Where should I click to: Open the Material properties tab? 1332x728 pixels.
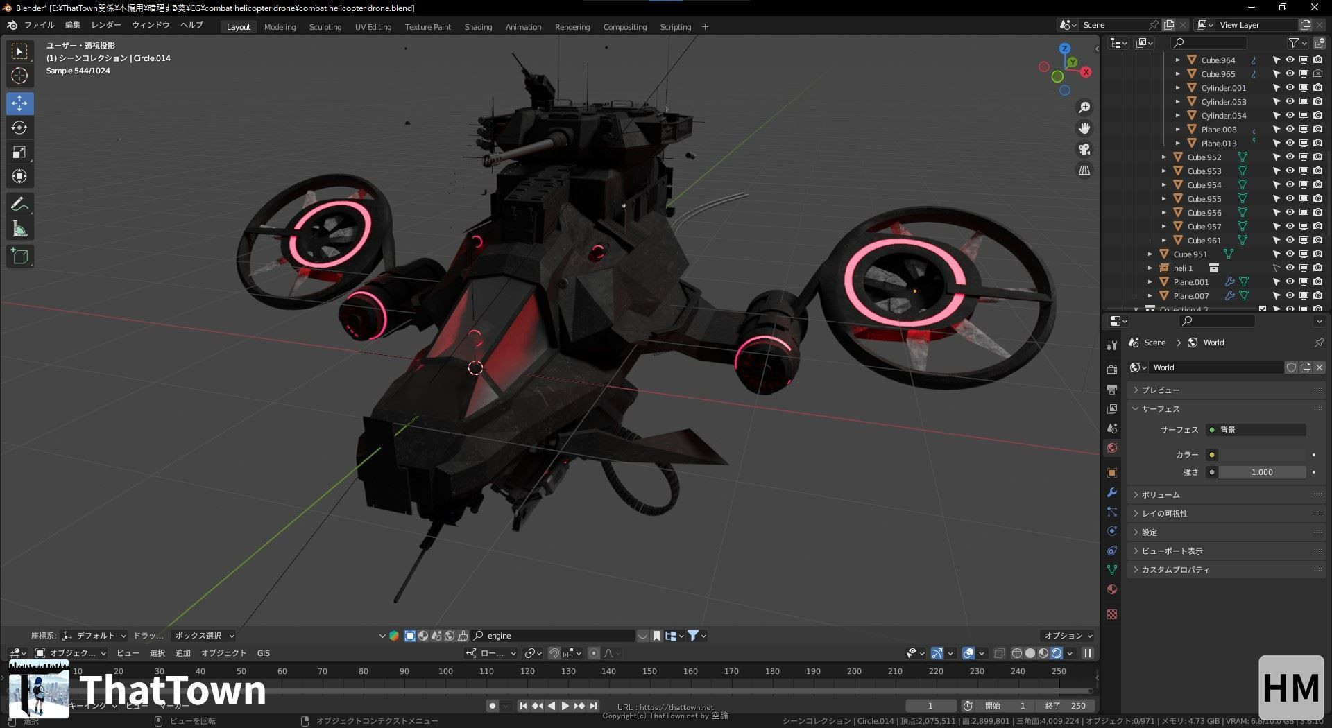[1112, 589]
